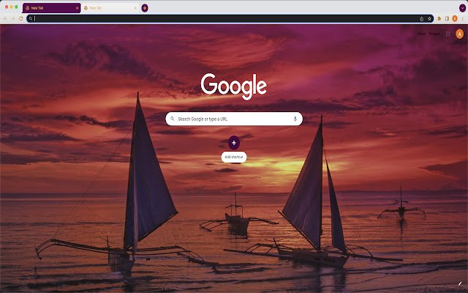Go forward with the forward arrow

[x=13, y=18]
